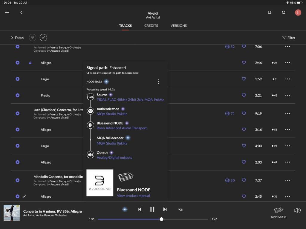
Task: Open more options for Allegro 3:16
Action: 287,130
